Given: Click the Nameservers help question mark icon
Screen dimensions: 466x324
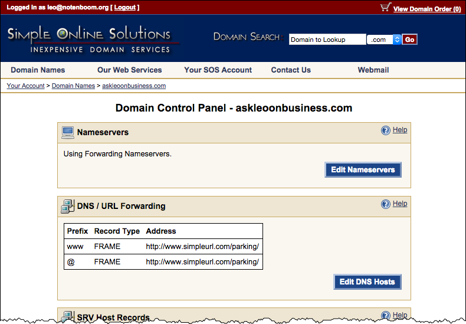Looking at the screenshot, I should point(385,130).
